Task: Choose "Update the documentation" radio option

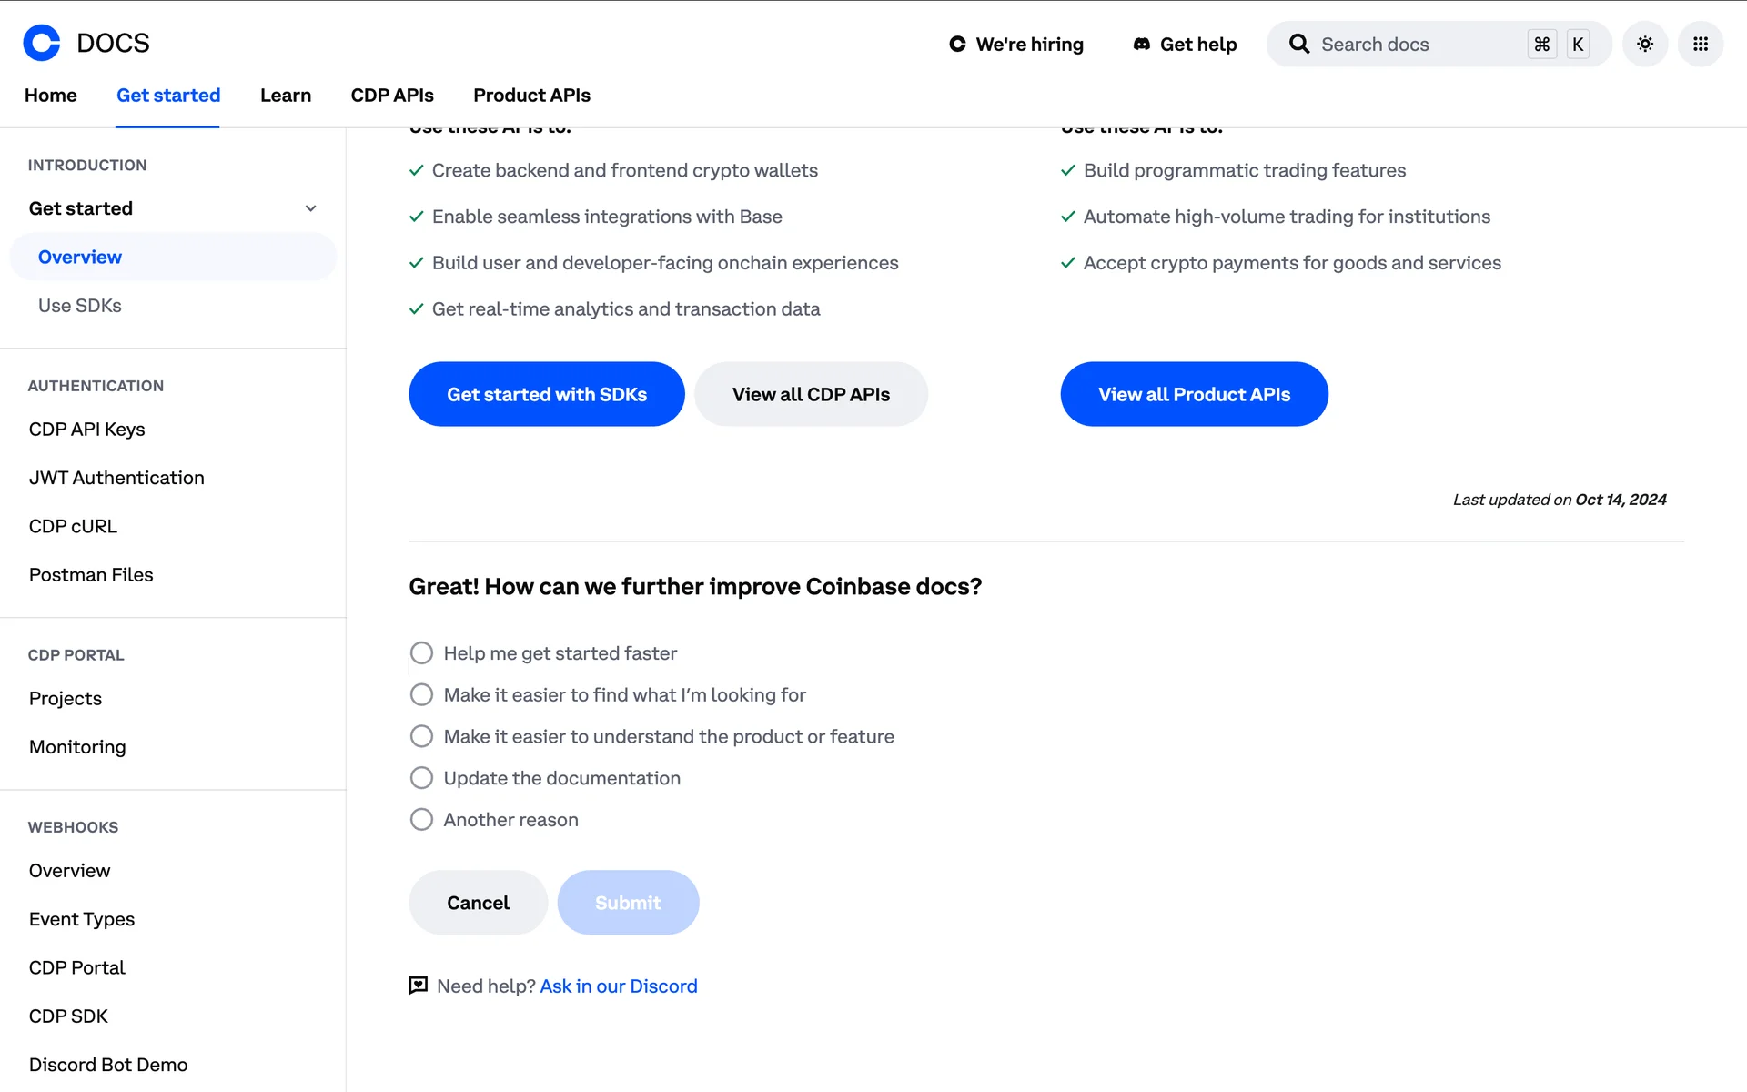Action: (x=421, y=778)
